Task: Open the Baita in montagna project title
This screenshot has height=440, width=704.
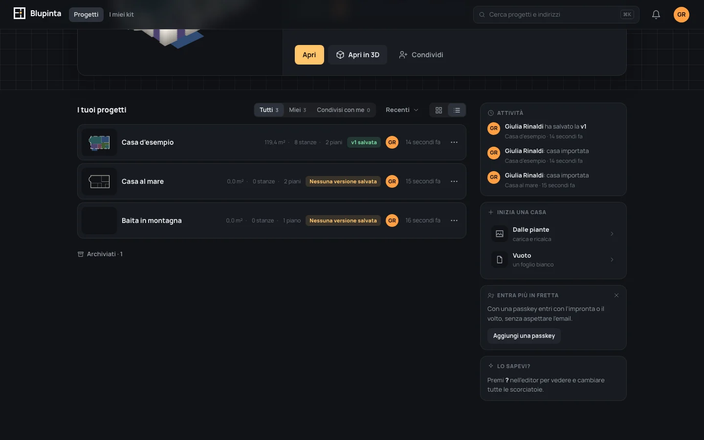Action: [152, 220]
